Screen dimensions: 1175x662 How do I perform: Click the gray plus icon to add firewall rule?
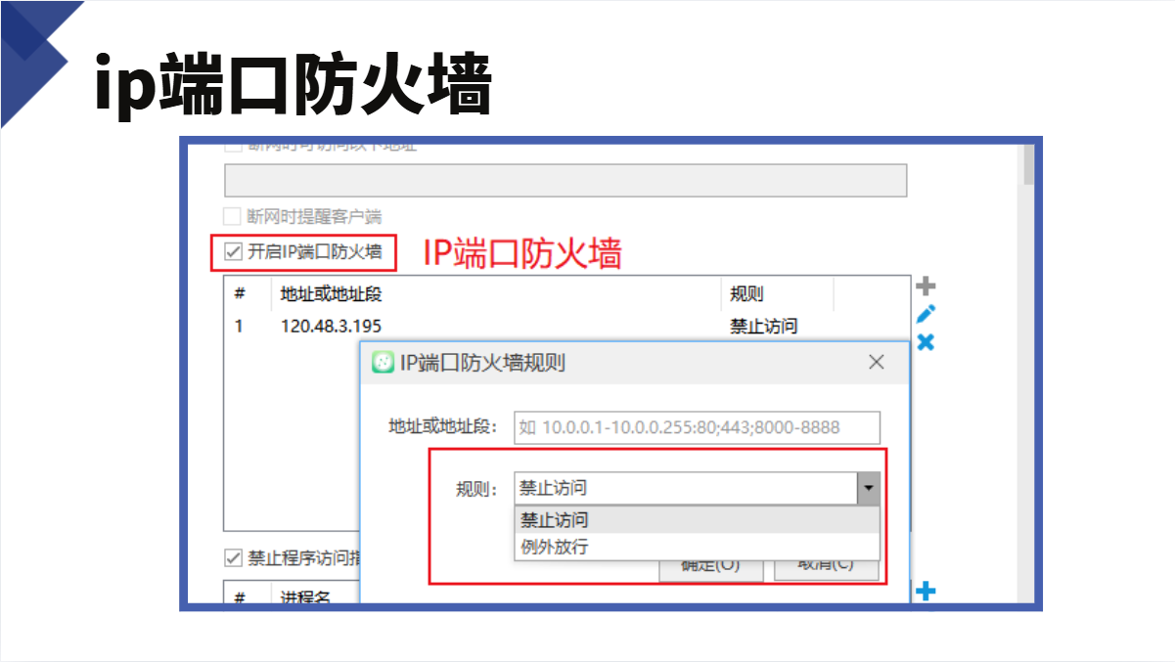(x=926, y=287)
